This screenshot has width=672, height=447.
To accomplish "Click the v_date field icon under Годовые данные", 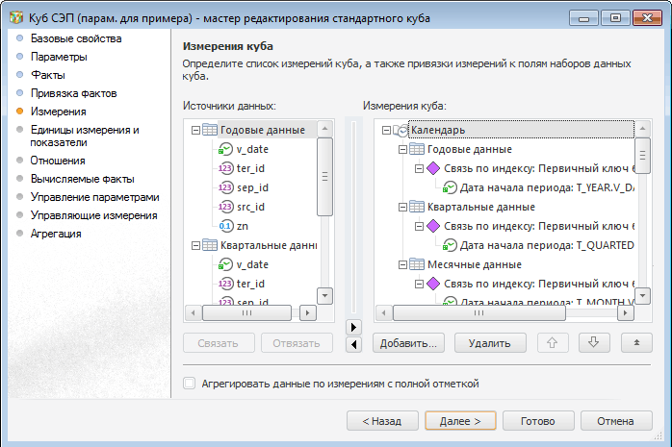I will pos(226,149).
